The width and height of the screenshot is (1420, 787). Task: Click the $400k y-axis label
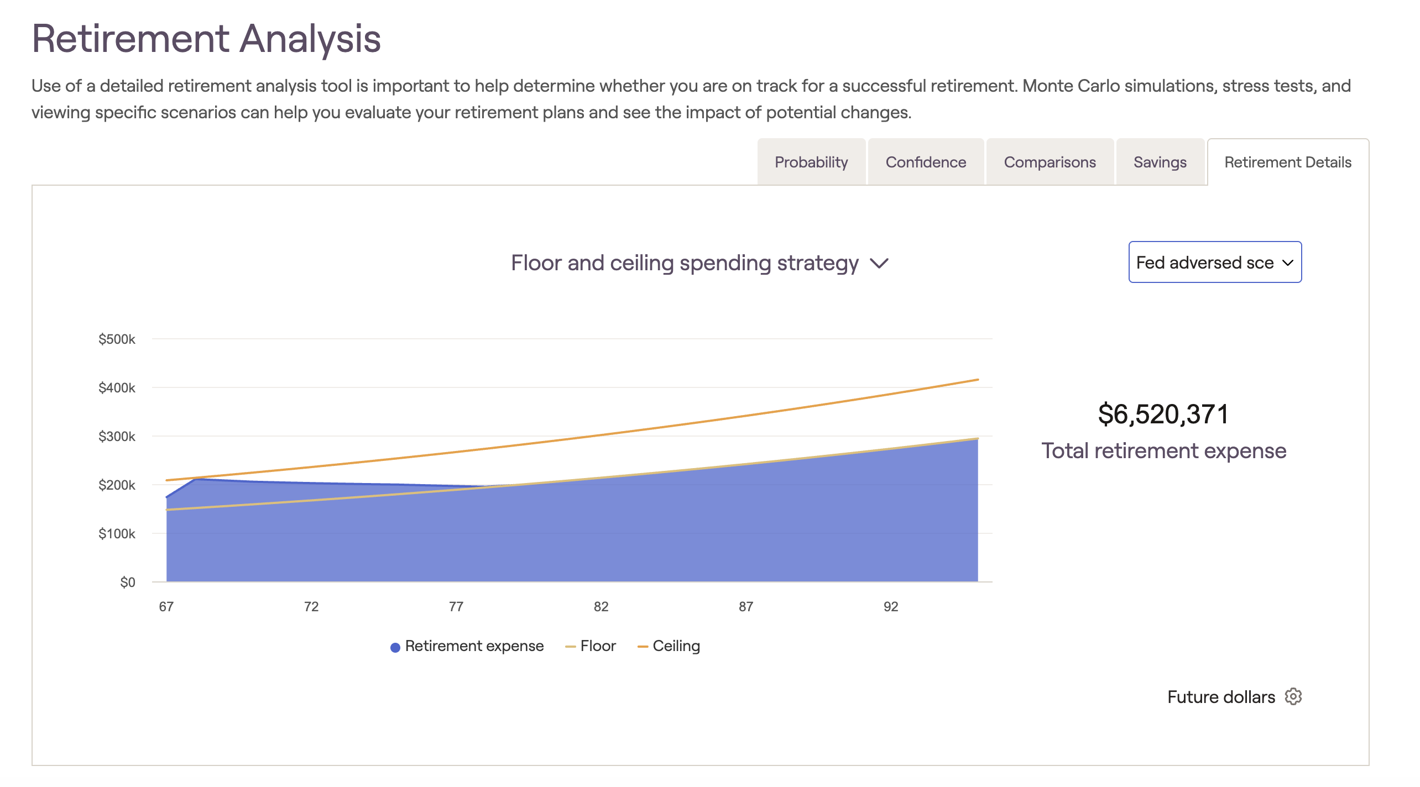117,387
